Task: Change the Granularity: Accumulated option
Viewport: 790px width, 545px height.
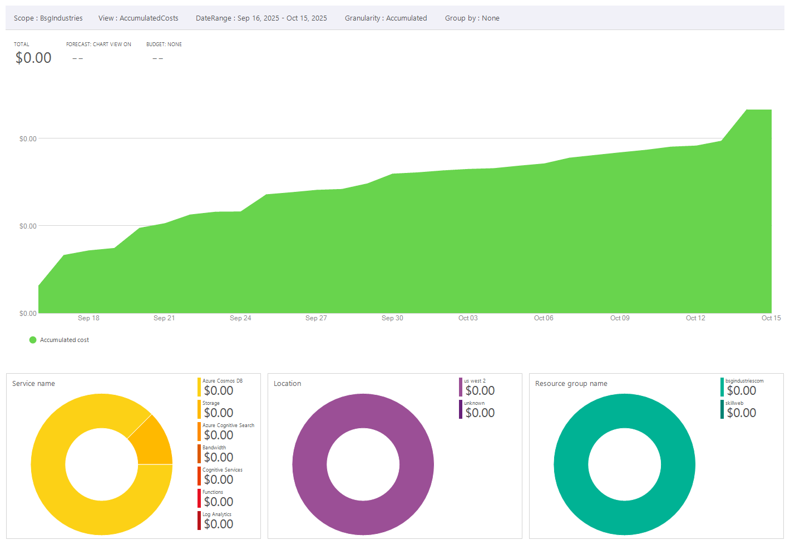Action: pyautogui.click(x=386, y=18)
